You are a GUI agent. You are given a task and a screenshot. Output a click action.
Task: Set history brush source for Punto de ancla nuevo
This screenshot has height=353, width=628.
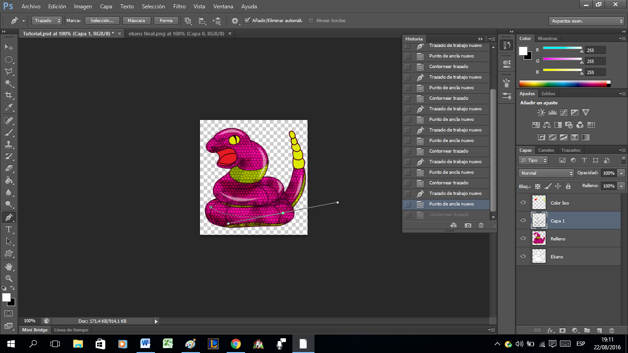point(407,204)
